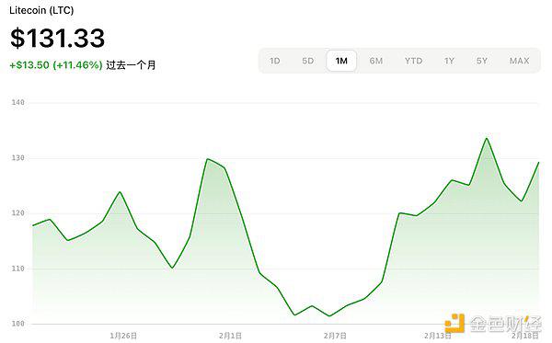Select the 1M time range

[x=341, y=61]
